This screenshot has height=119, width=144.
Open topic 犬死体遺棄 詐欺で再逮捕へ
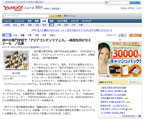112,98
